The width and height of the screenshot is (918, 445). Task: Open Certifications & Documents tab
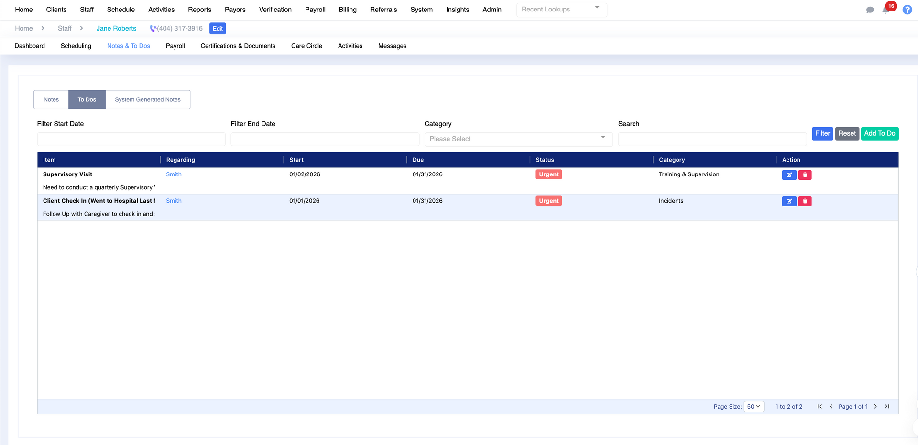(x=238, y=46)
